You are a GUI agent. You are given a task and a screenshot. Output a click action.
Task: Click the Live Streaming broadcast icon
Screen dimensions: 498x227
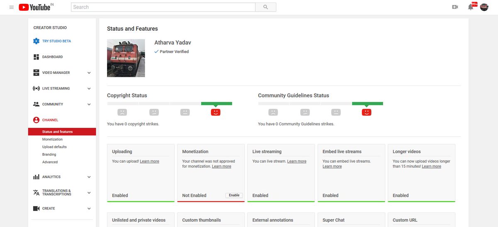point(36,88)
